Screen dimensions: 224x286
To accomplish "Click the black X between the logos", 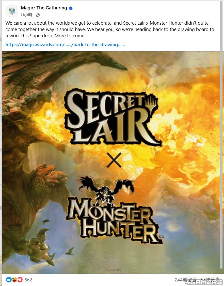I will 114,160.
